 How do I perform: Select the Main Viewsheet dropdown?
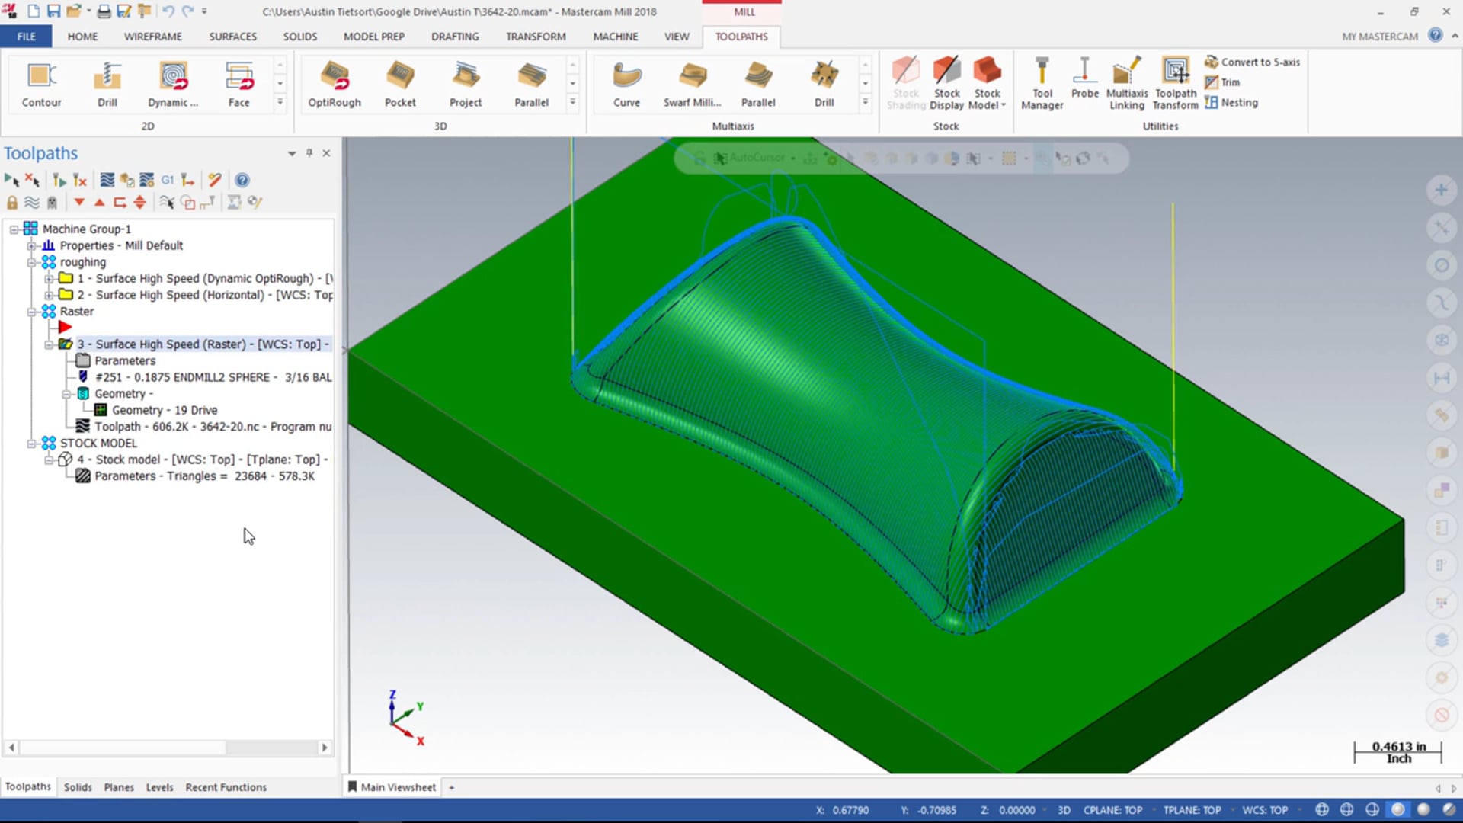pyautogui.click(x=451, y=787)
